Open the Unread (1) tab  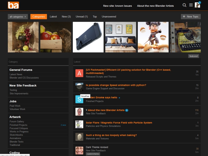(82, 17)
